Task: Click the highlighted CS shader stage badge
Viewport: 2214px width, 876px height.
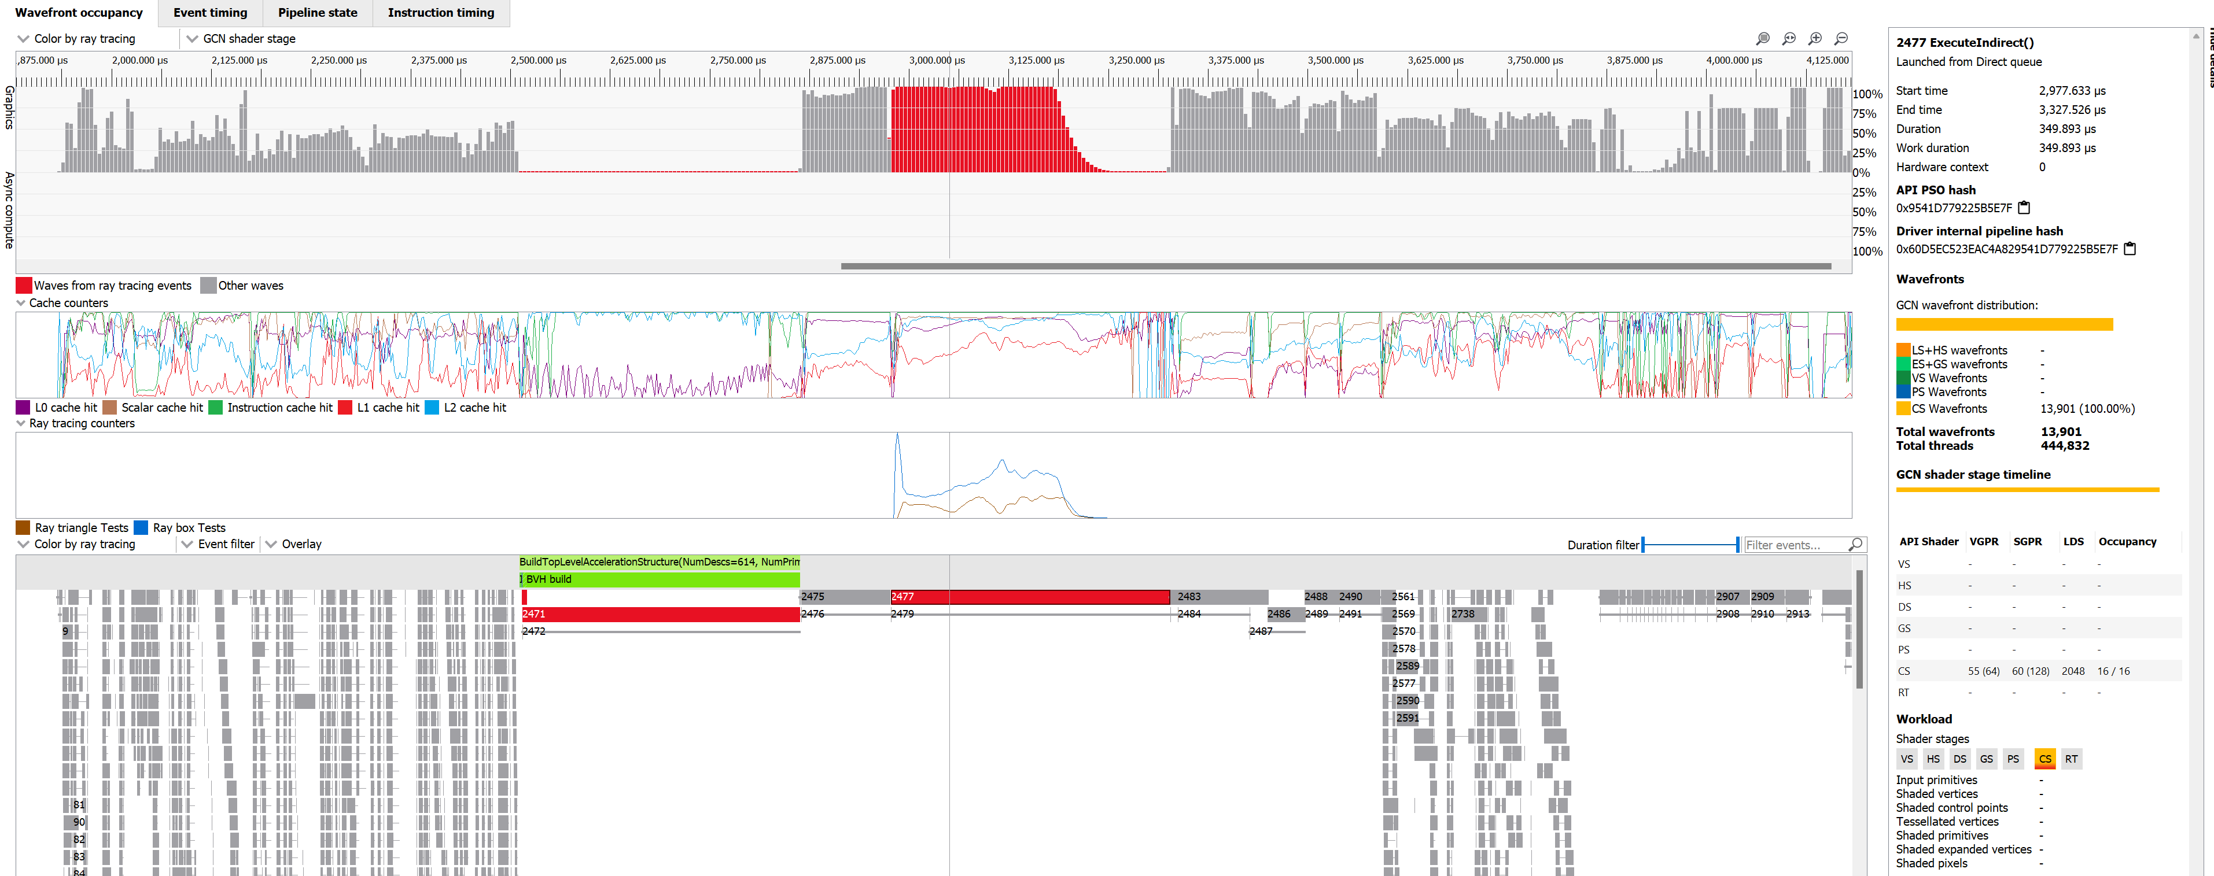Action: point(2044,759)
